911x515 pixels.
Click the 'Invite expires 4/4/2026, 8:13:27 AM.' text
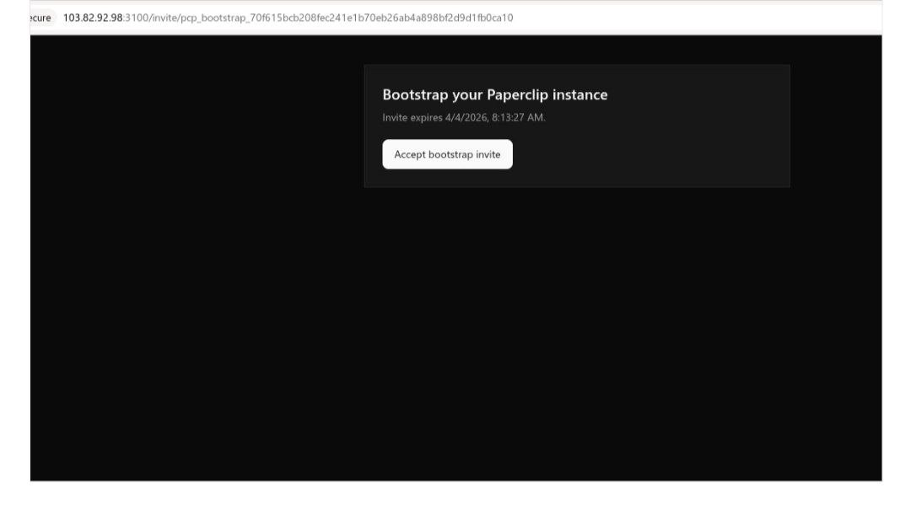click(464, 117)
